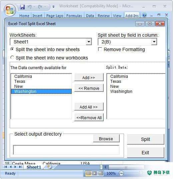Screen dimensions: 173x179
Task: Click the Add >> button
Action: pyautogui.click(x=89, y=77)
